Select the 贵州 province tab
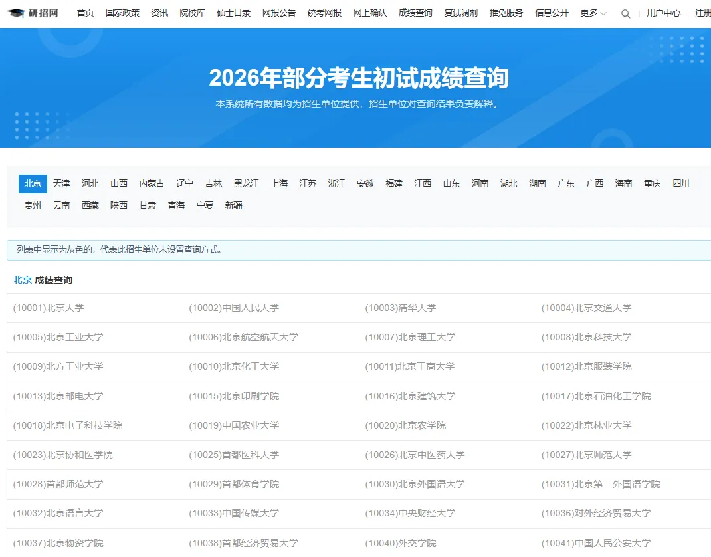This screenshot has height=557, width=711. tap(33, 206)
